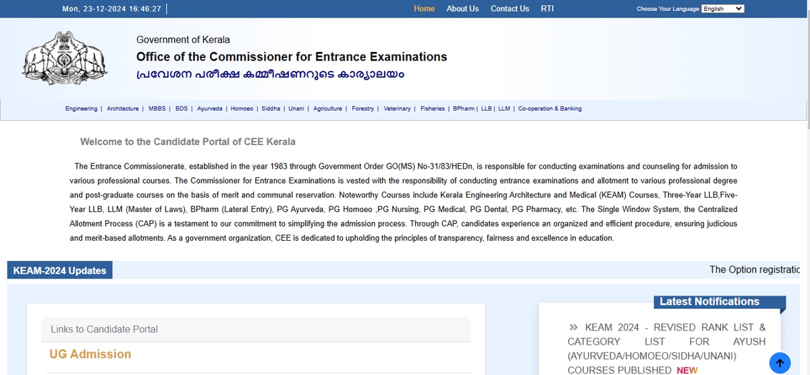Viewport: 810px width, 375px height.
Task: Open the KEAM 2024 revised rank list notification
Action: [666, 349]
